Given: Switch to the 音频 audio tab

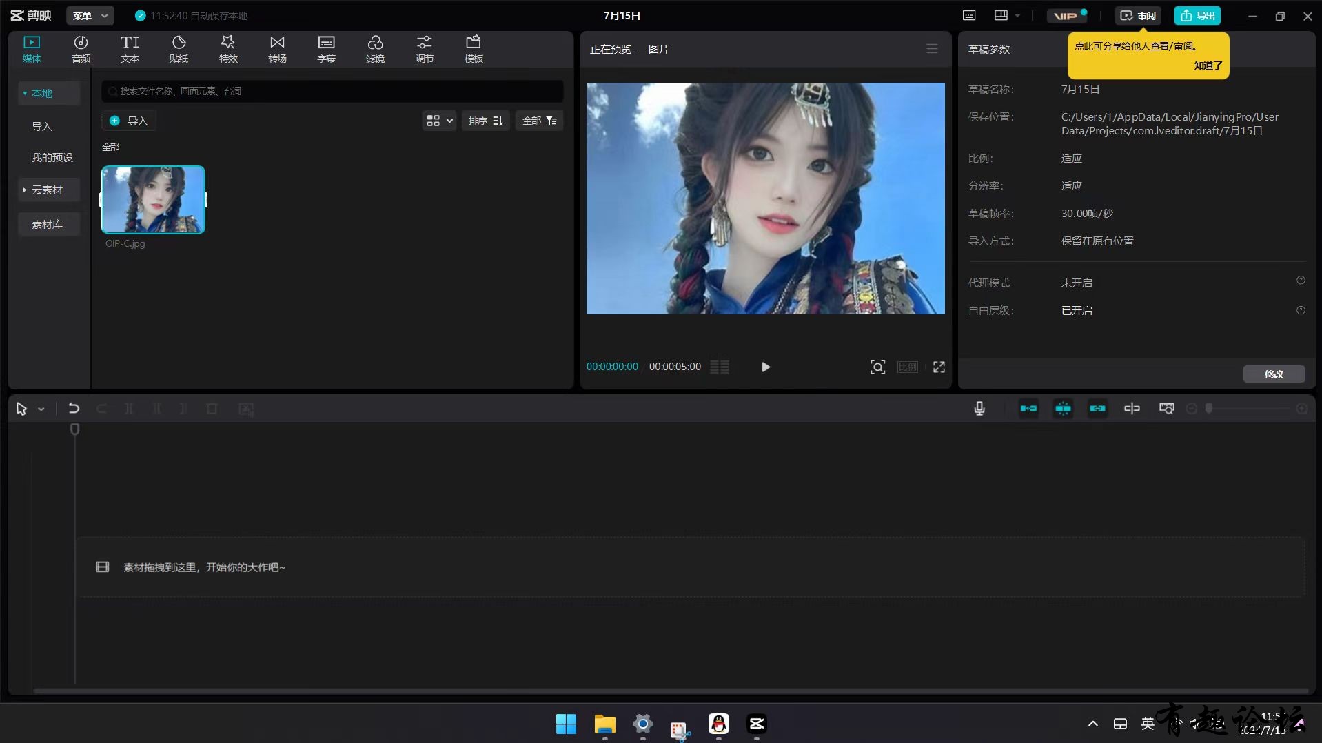Looking at the screenshot, I should (x=81, y=50).
